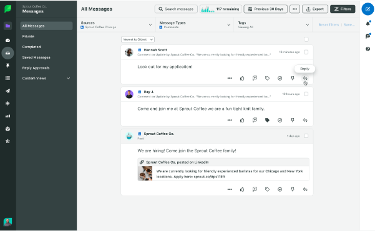Open the Reports bar chart icon in sidebar

[7, 116]
